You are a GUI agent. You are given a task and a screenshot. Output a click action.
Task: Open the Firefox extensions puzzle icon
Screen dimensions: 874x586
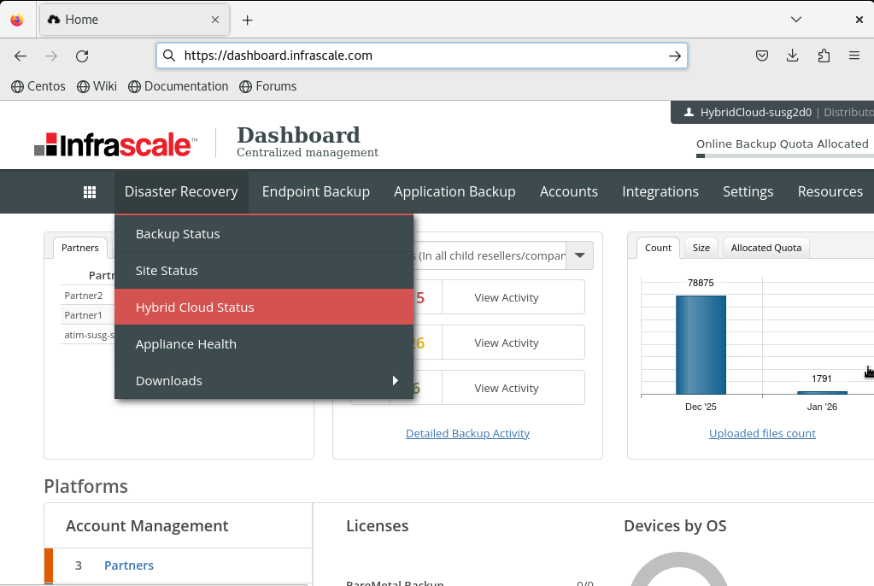824,56
